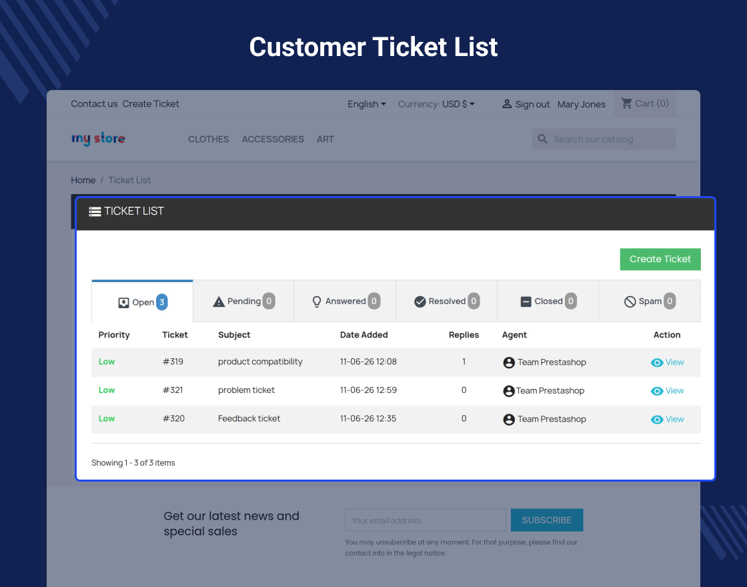Click the my store logo
This screenshot has height=587, width=747.
98,139
